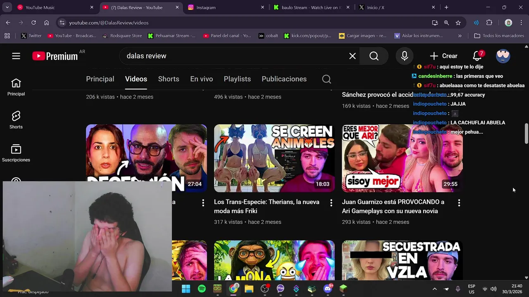
Task: Open options menu of the 27:04 video
Action: [203, 203]
